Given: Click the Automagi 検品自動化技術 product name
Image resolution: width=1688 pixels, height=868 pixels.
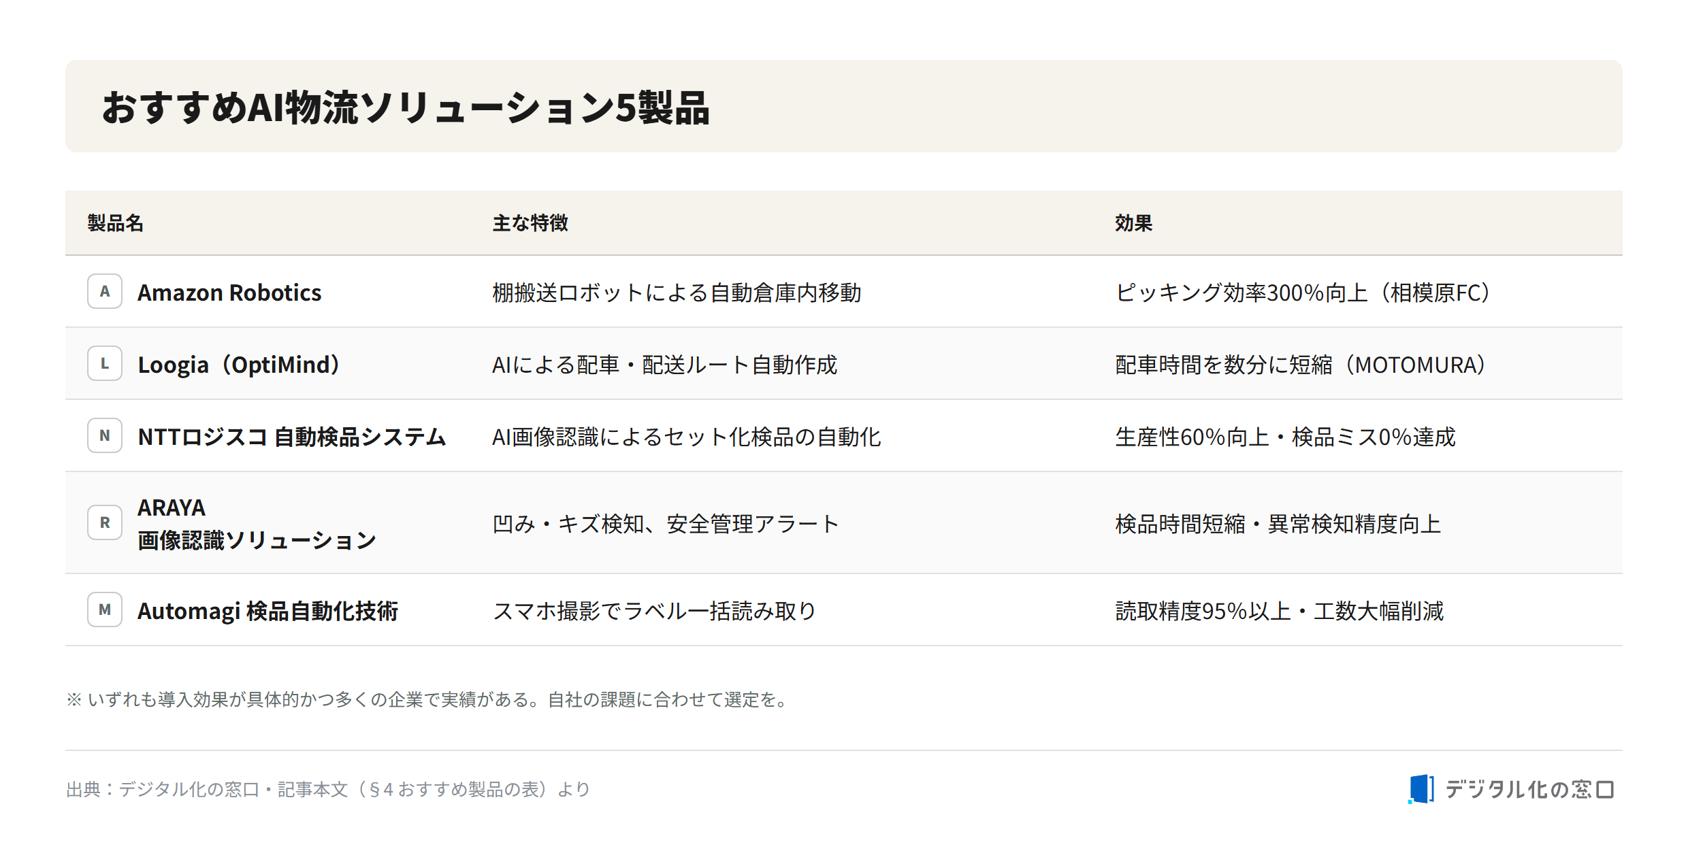Looking at the screenshot, I should coord(267,611).
